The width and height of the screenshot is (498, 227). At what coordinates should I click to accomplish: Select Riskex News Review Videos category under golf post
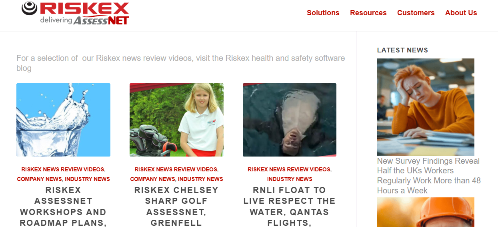[x=176, y=169]
